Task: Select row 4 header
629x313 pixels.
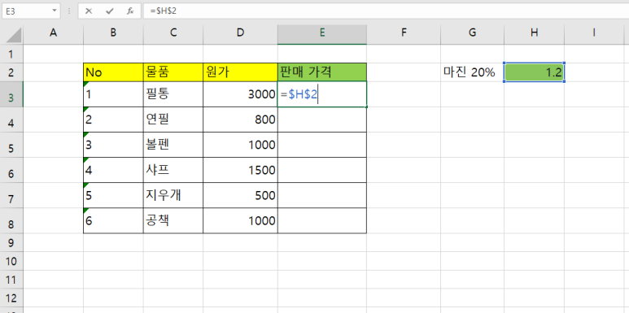Action: [11, 120]
